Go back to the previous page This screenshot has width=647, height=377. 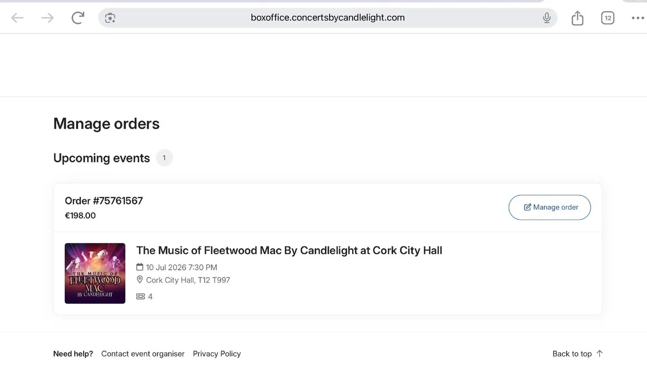[18, 18]
